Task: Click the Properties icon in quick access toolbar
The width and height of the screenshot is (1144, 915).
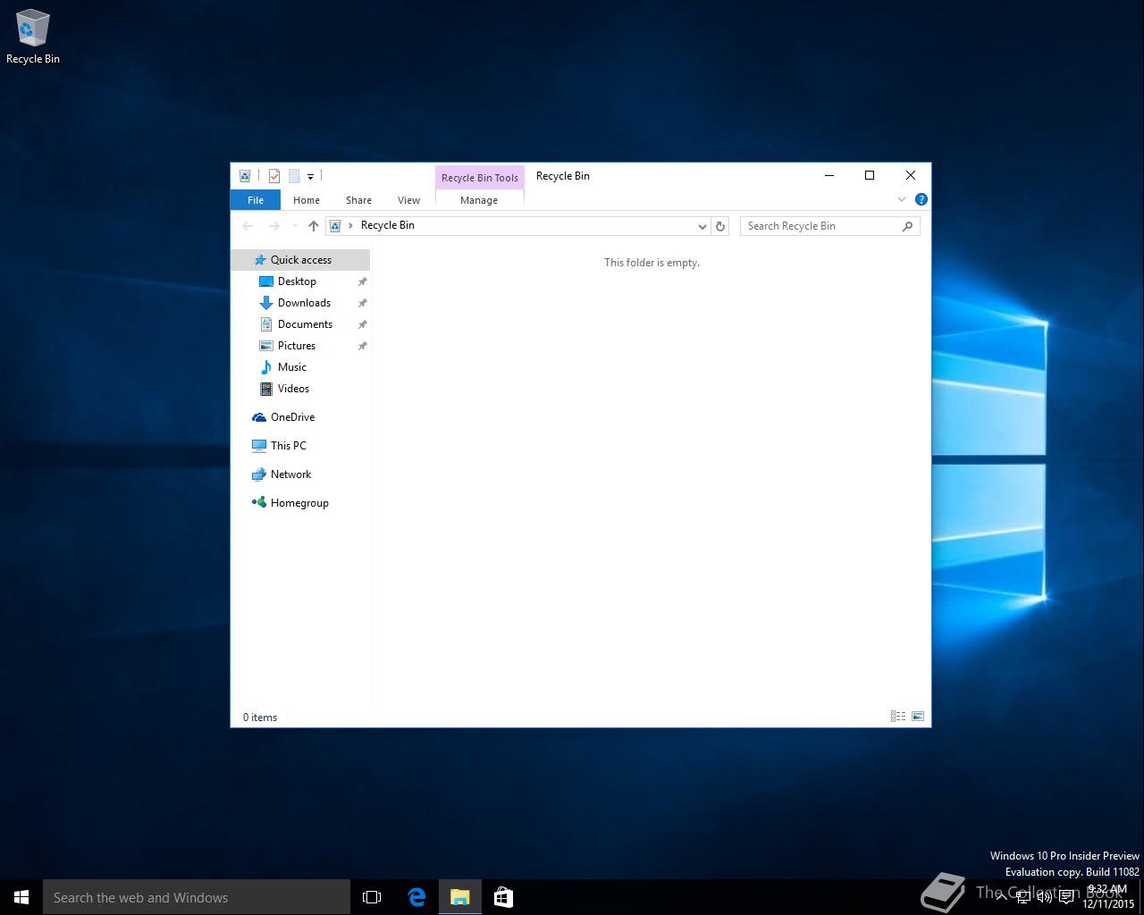Action: (274, 176)
